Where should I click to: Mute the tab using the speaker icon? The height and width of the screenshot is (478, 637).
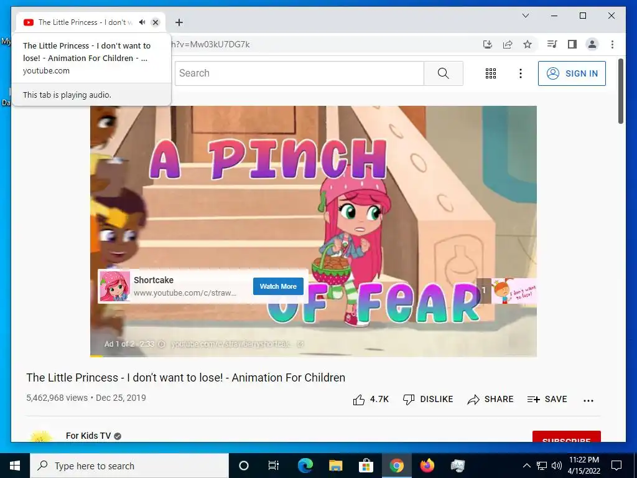point(142,22)
